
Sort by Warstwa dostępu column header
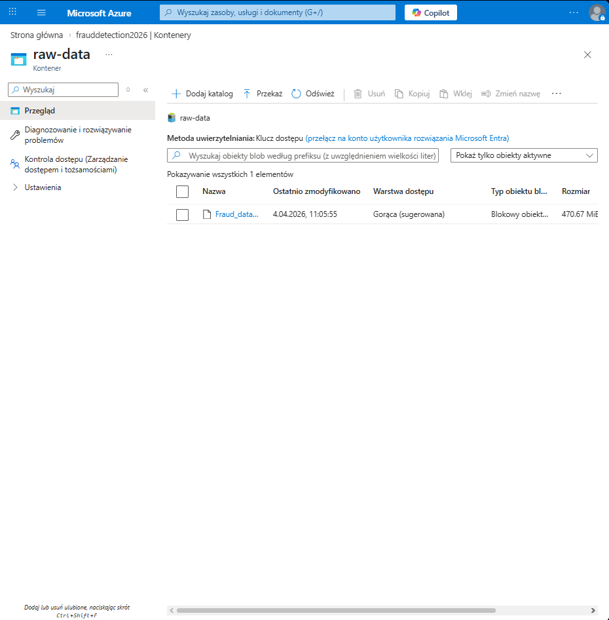(403, 191)
